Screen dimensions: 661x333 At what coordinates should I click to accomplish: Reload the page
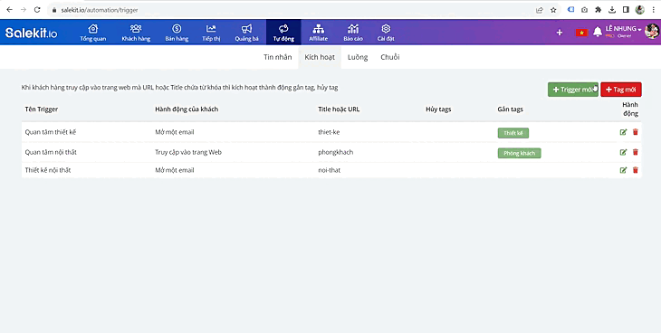tap(37, 10)
